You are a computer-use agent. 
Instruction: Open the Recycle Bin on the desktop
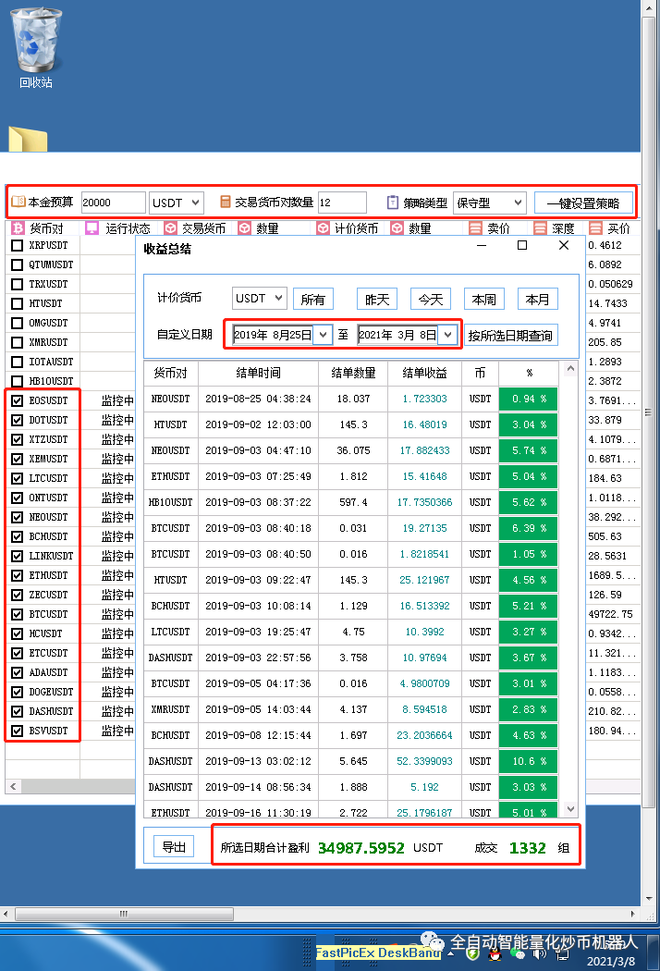tap(35, 44)
